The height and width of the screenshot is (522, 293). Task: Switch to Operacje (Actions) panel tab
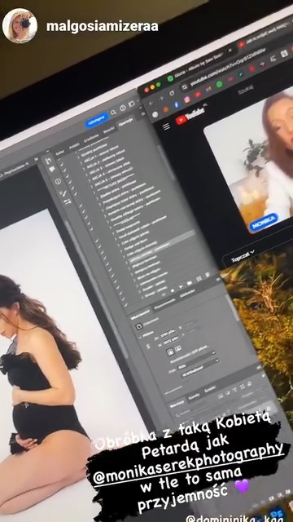pos(126,123)
